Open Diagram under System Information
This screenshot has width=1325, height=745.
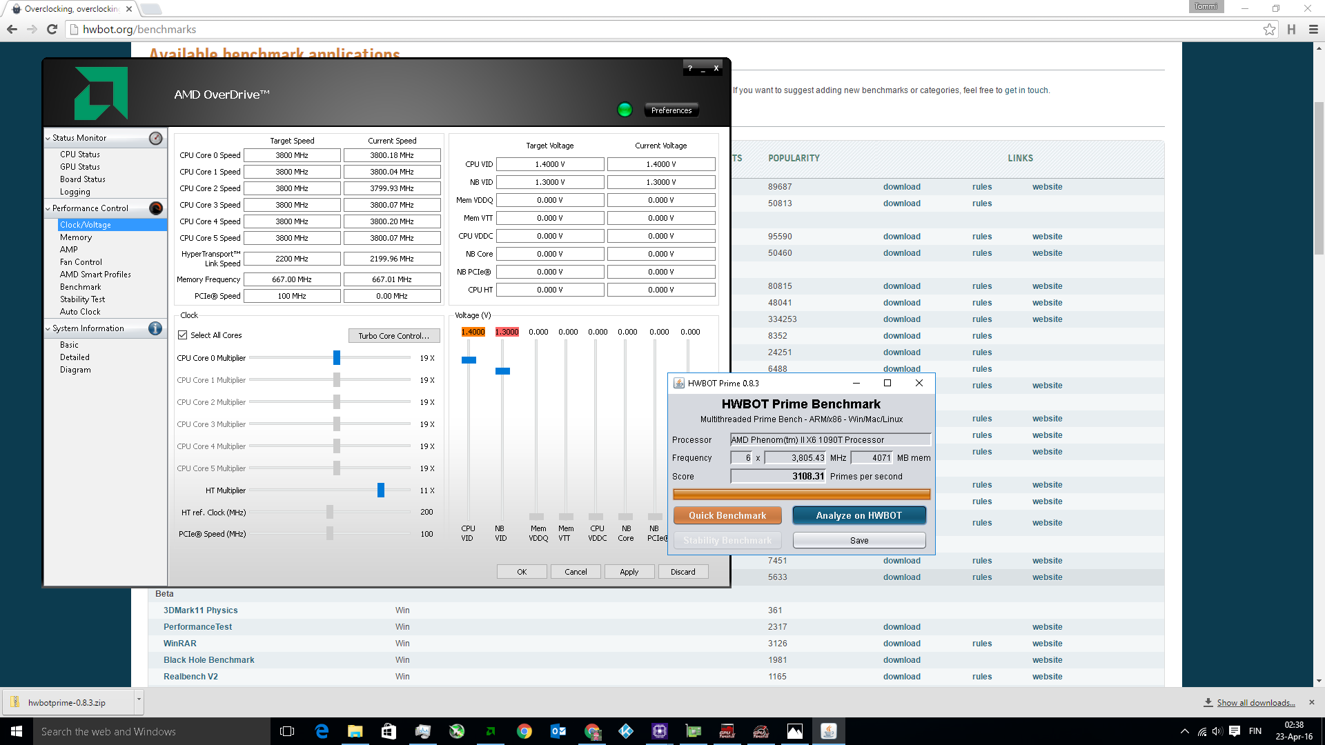click(75, 370)
